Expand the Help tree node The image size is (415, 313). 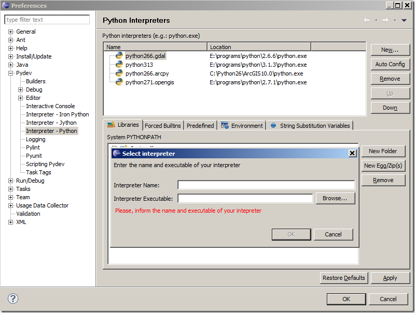10,48
